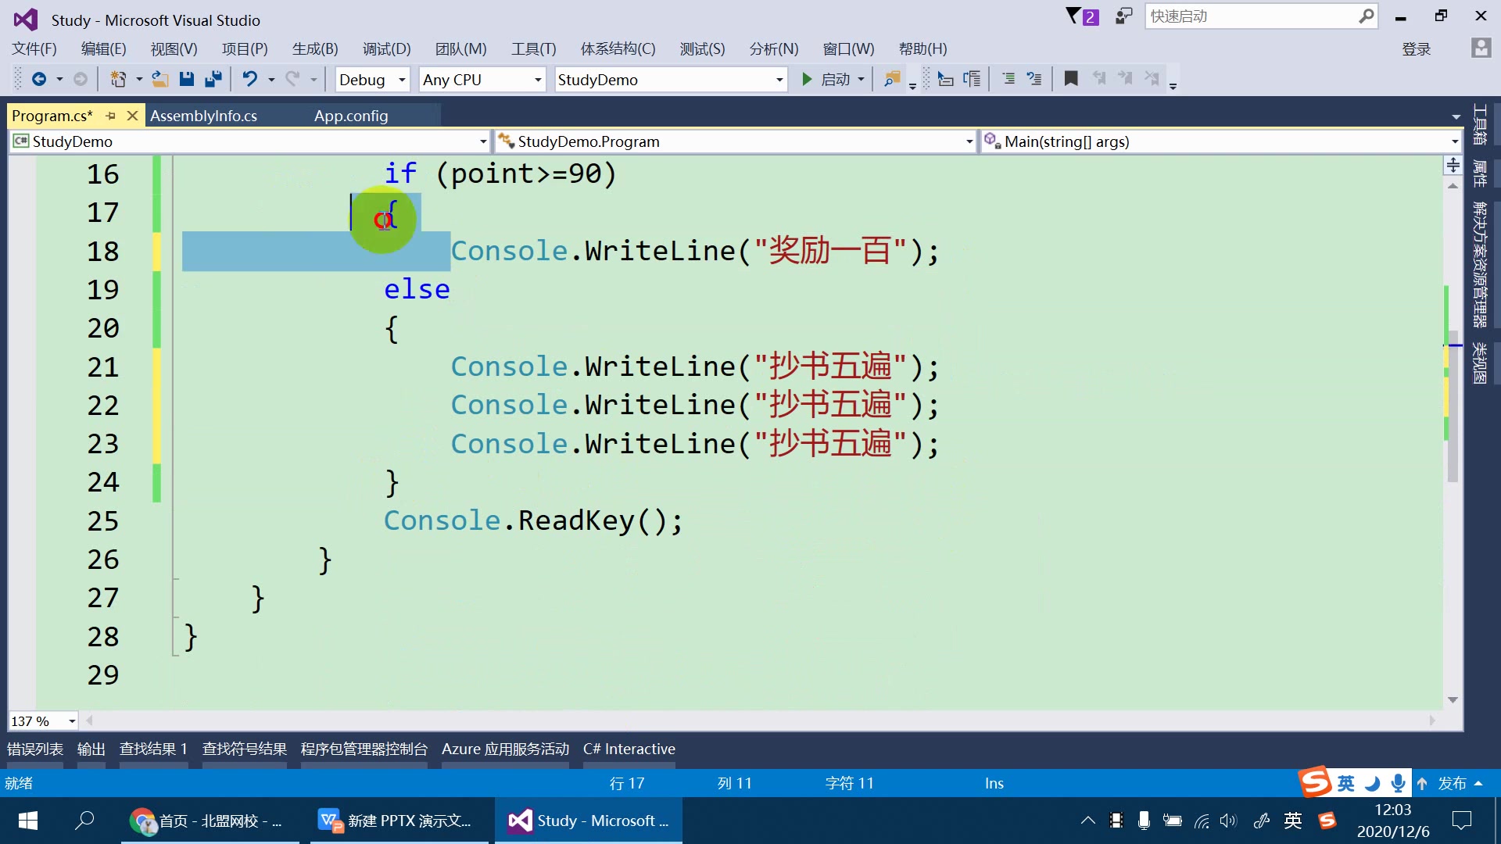The image size is (1501, 844).
Task: Start debugging with the green play button
Action: 808,79
